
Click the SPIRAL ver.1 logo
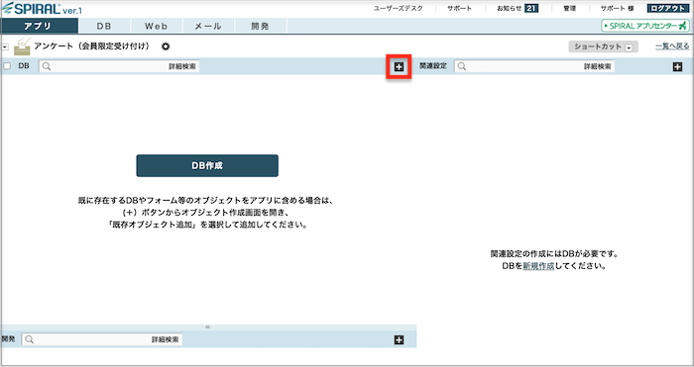click(x=42, y=9)
